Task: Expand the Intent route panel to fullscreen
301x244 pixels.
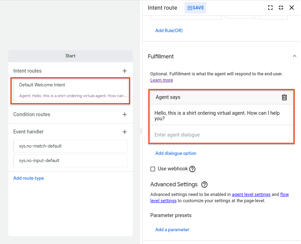Action: click(271, 8)
